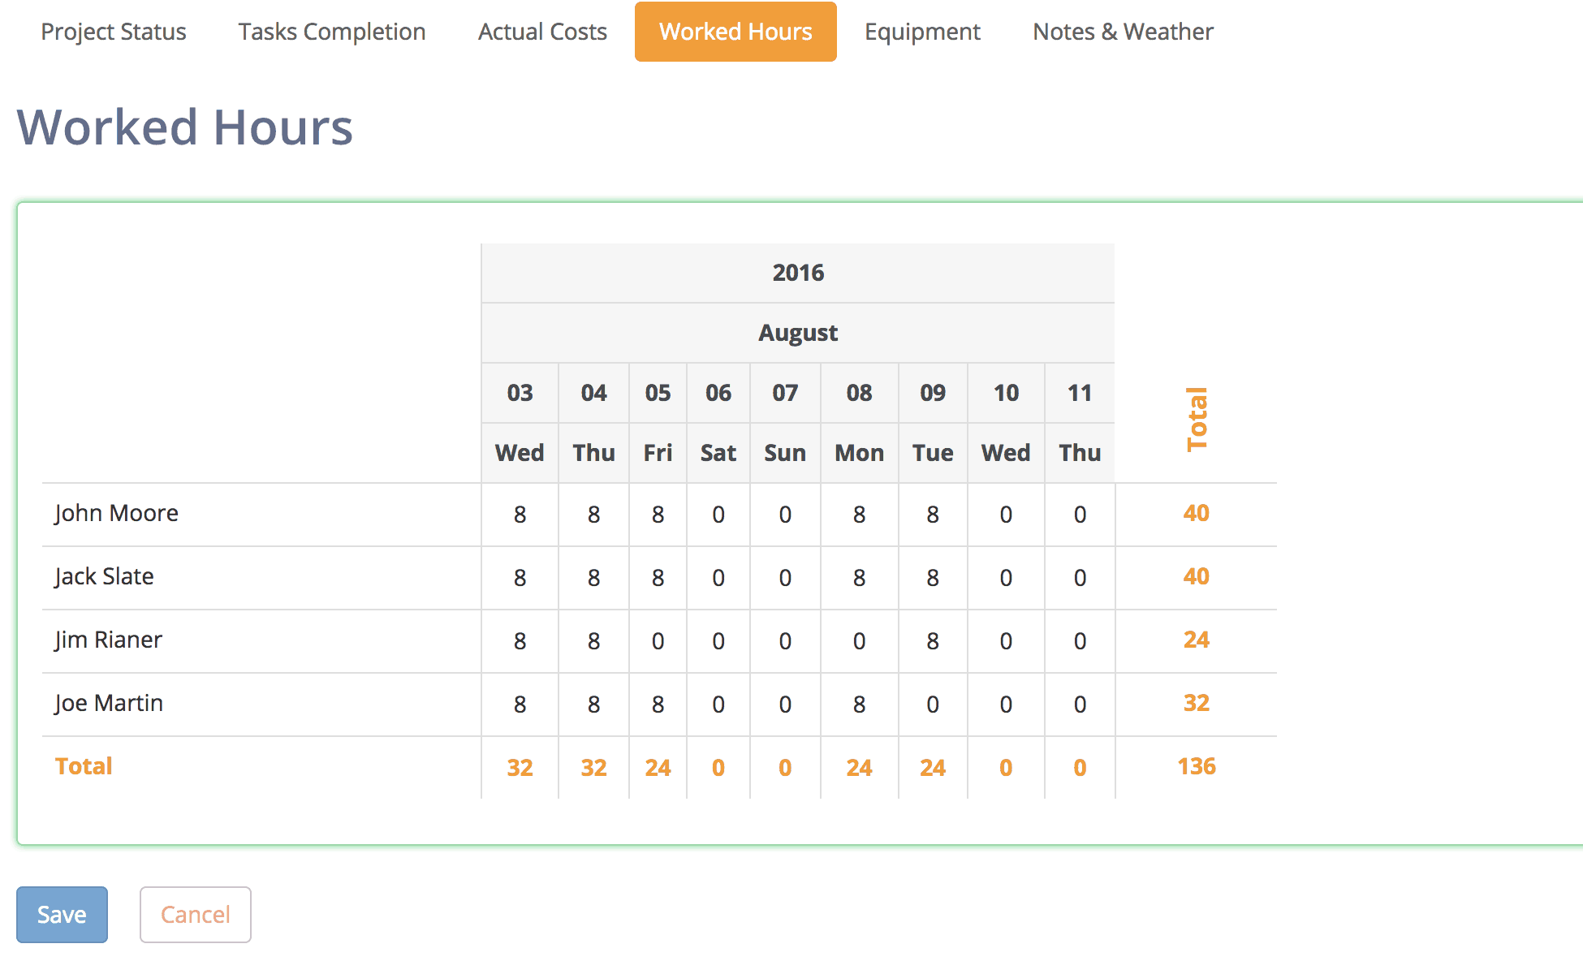Click Jim Riainer's zero under Saturday 06

click(718, 640)
